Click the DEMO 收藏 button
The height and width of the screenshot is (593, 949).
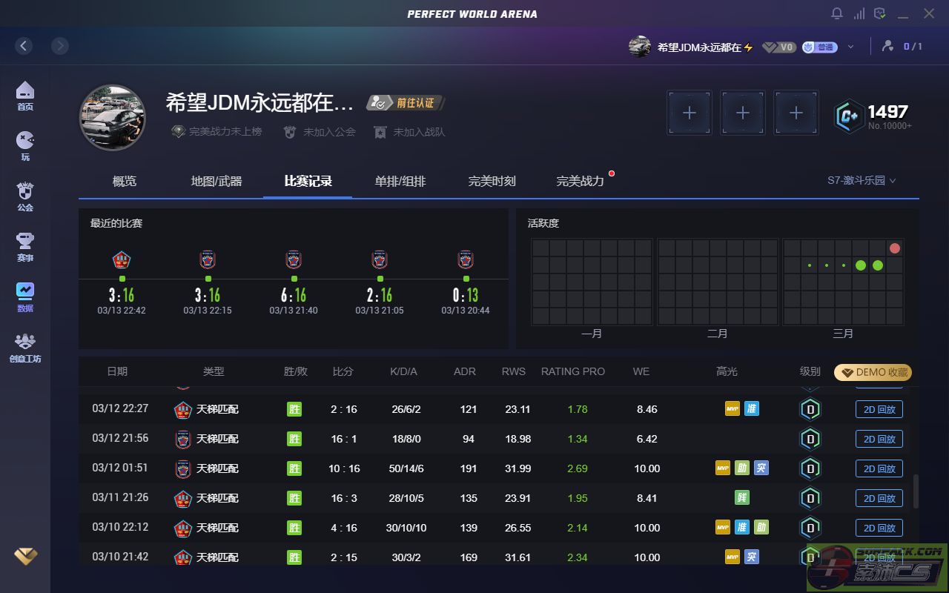point(873,372)
